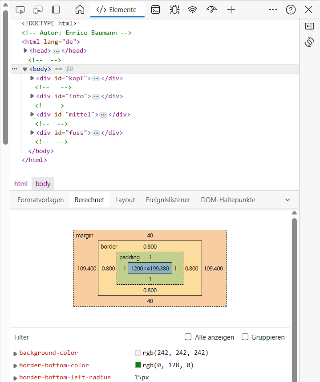Show more tabs via chevron dropdown
This screenshot has width=320, height=382.
coord(287,200)
